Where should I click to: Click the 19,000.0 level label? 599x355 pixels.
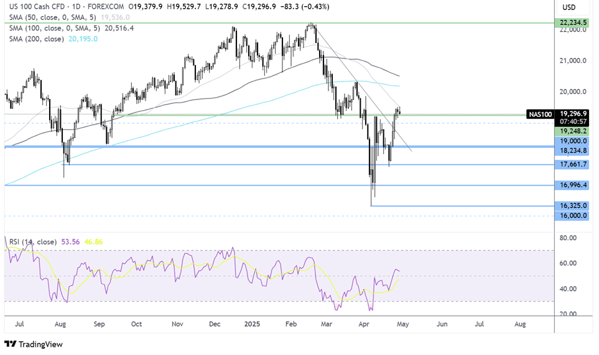tap(572, 141)
